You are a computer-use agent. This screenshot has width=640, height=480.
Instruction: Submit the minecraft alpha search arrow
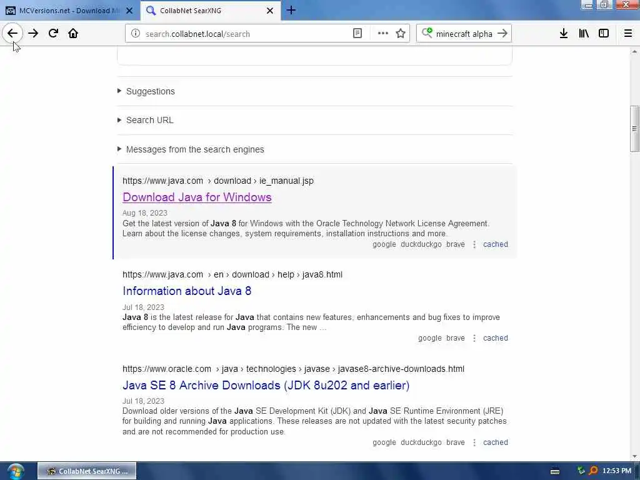click(502, 34)
